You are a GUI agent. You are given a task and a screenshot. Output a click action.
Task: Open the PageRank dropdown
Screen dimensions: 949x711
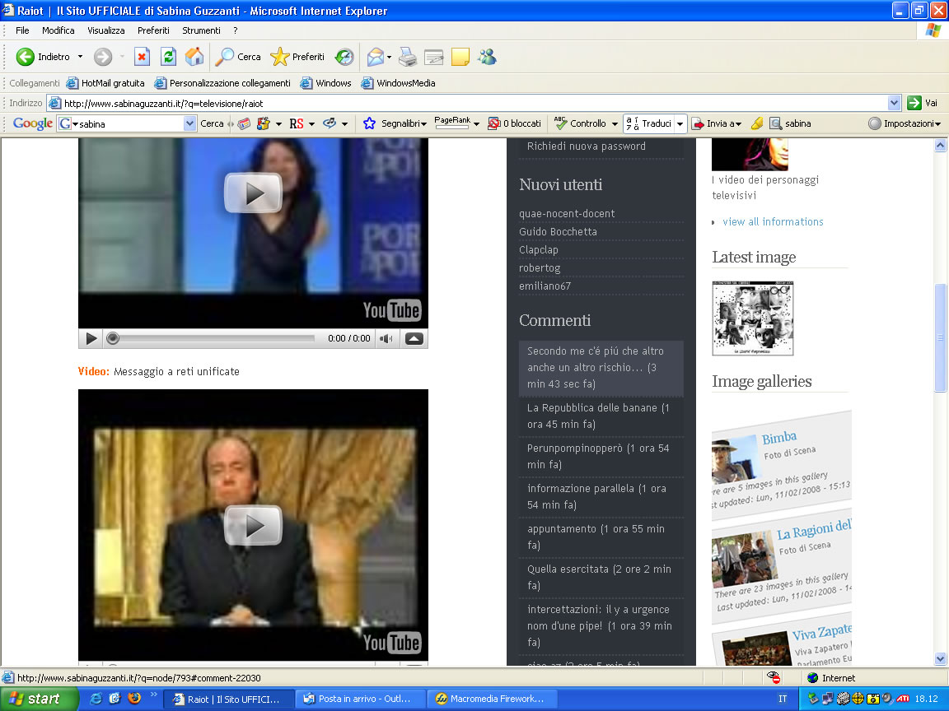tap(476, 124)
